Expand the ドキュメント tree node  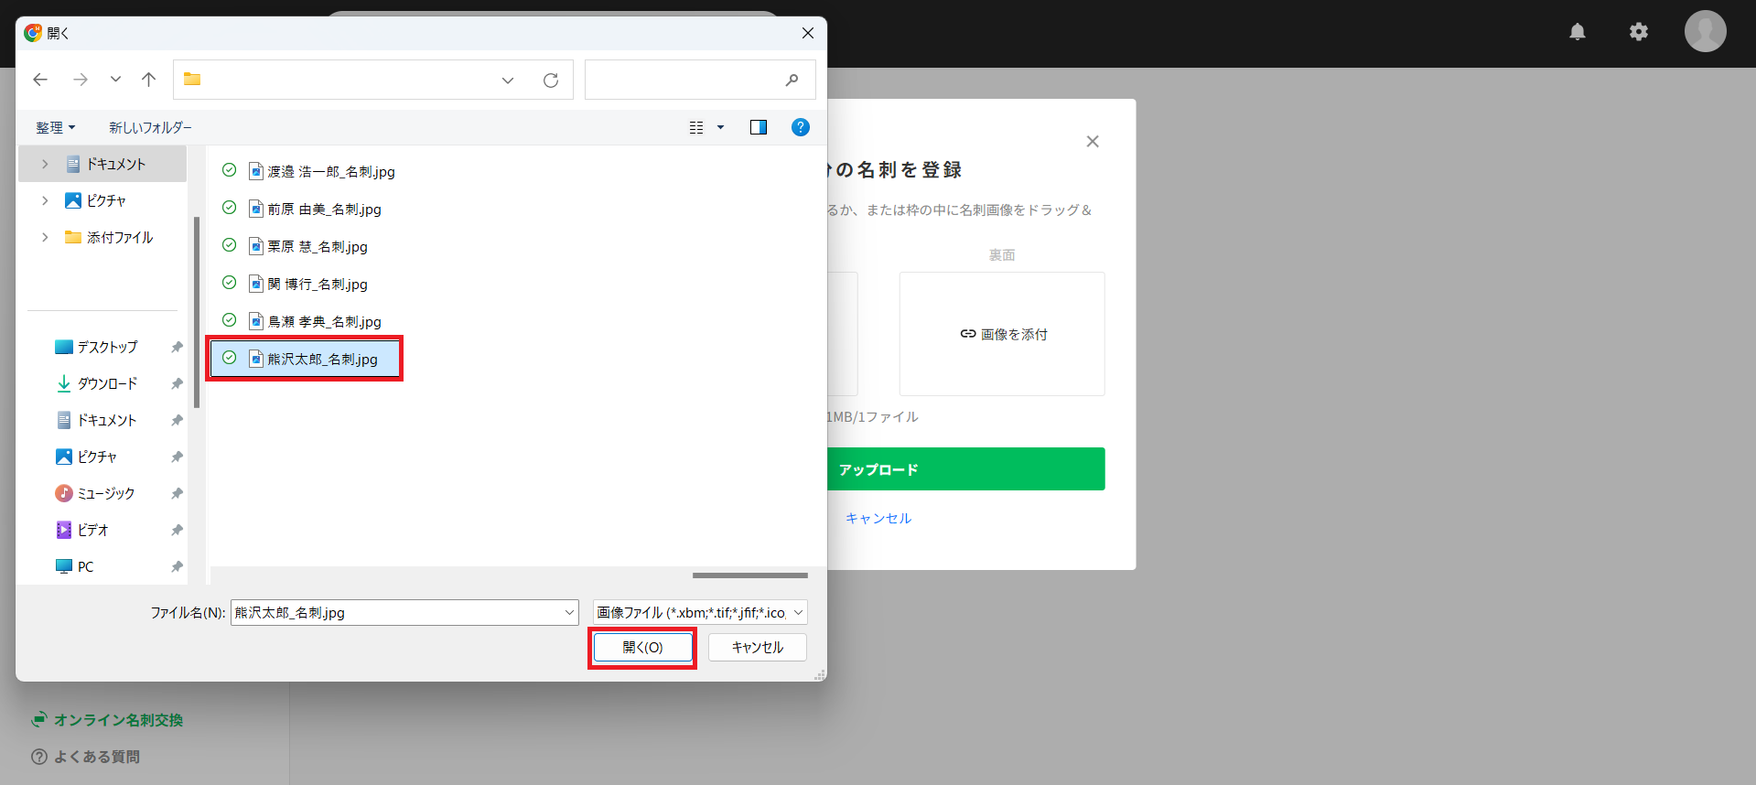click(45, 164)
